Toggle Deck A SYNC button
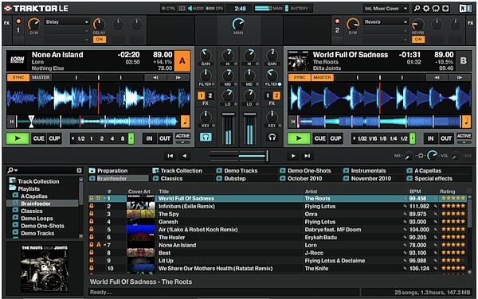 (18, 78)
